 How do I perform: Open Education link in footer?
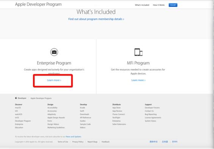pyautogui.click(x=19, y=127)
